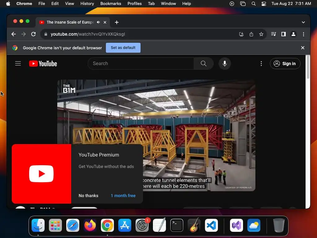Screen dimensions: 317x238
Task: Click 1 month free offer
Action: [123, 196]
